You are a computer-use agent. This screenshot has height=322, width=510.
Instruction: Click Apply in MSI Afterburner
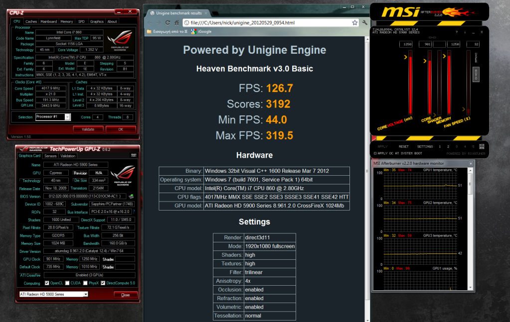click(382, 147)
